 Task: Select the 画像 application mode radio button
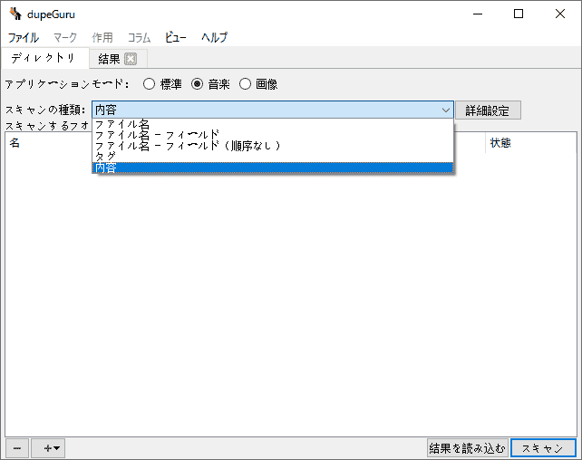245,84
